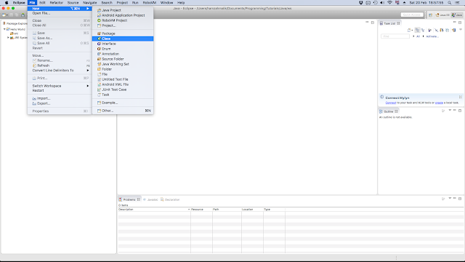Switch to Java EE perspective
The width and height of the screenshot is (465, 262).
(442, 15)
